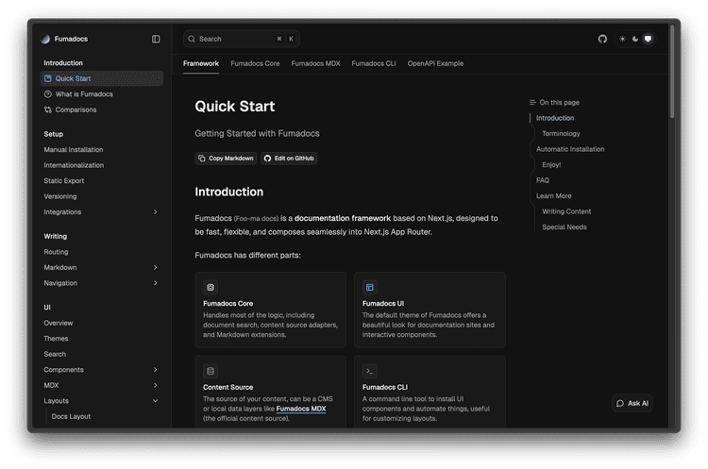The height and width of the screenshot is (469, 708).
Task: Switch to light theme with sun icon
Action: click(x=622, y=39)
